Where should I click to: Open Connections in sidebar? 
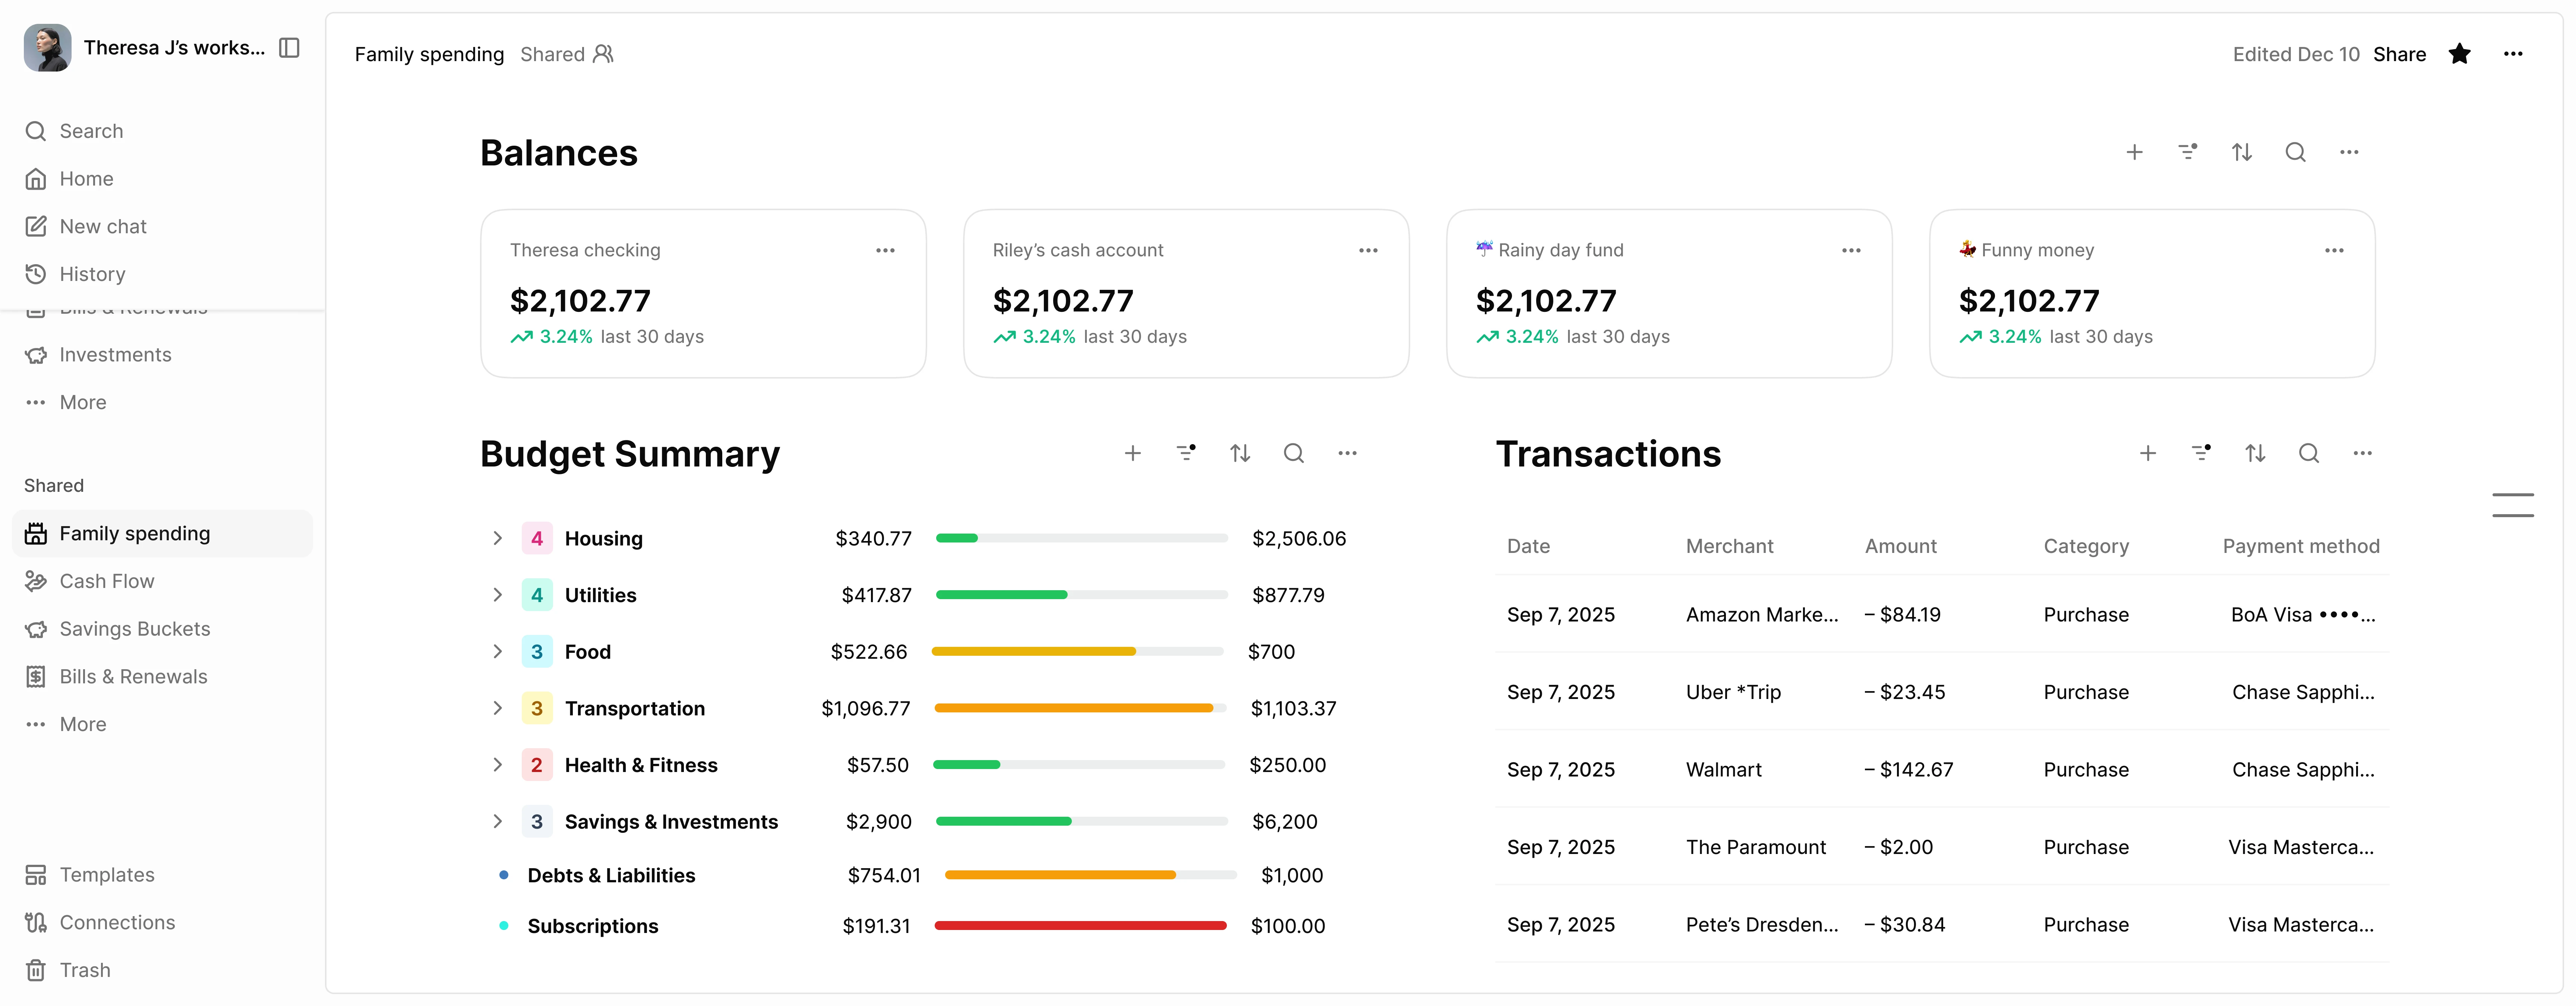117,922
